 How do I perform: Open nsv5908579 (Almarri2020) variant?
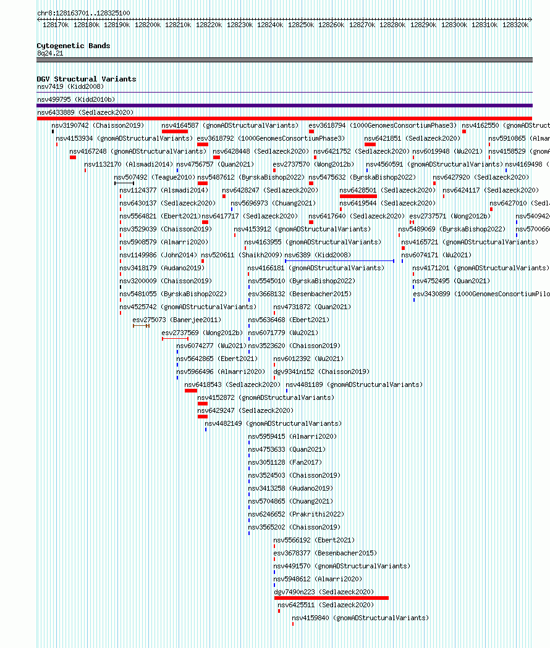[164, 242]
